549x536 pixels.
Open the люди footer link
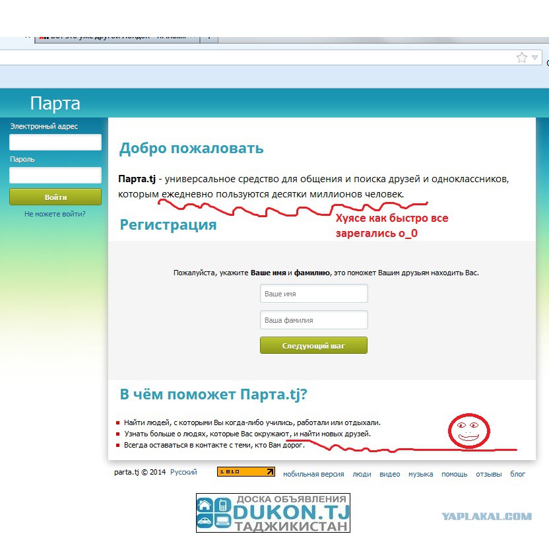(362, 474)
